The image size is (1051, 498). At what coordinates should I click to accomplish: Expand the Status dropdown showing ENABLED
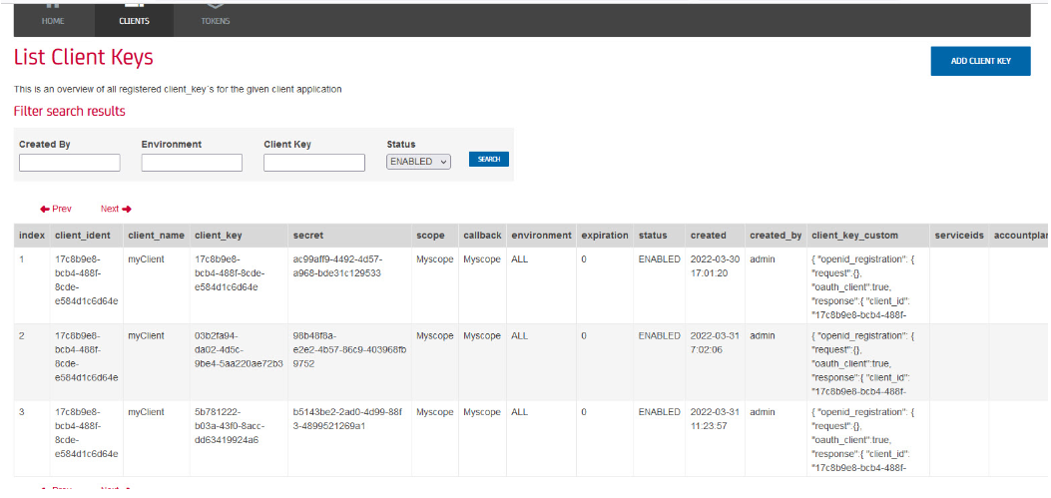pyautogui.click(x=418, y=162)
